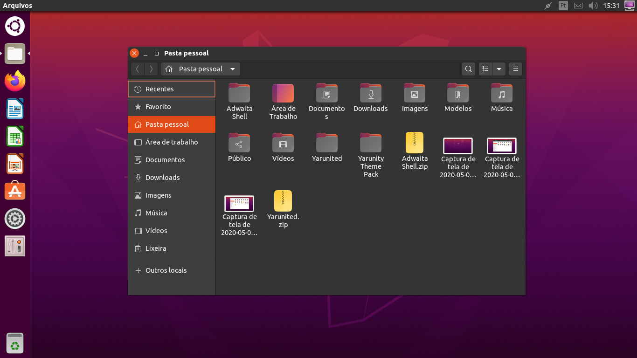Select Recentes in the sidebar
The image size is (637, 358).
coord(159,89)
